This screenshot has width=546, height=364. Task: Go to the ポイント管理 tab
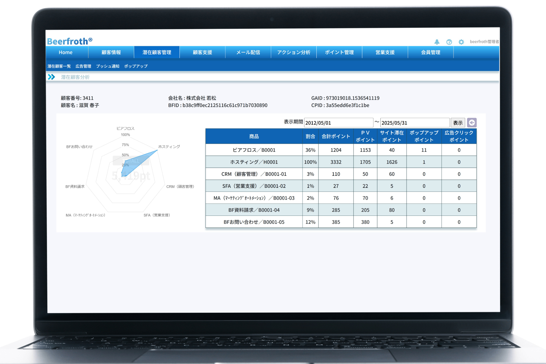coord(339,52)
